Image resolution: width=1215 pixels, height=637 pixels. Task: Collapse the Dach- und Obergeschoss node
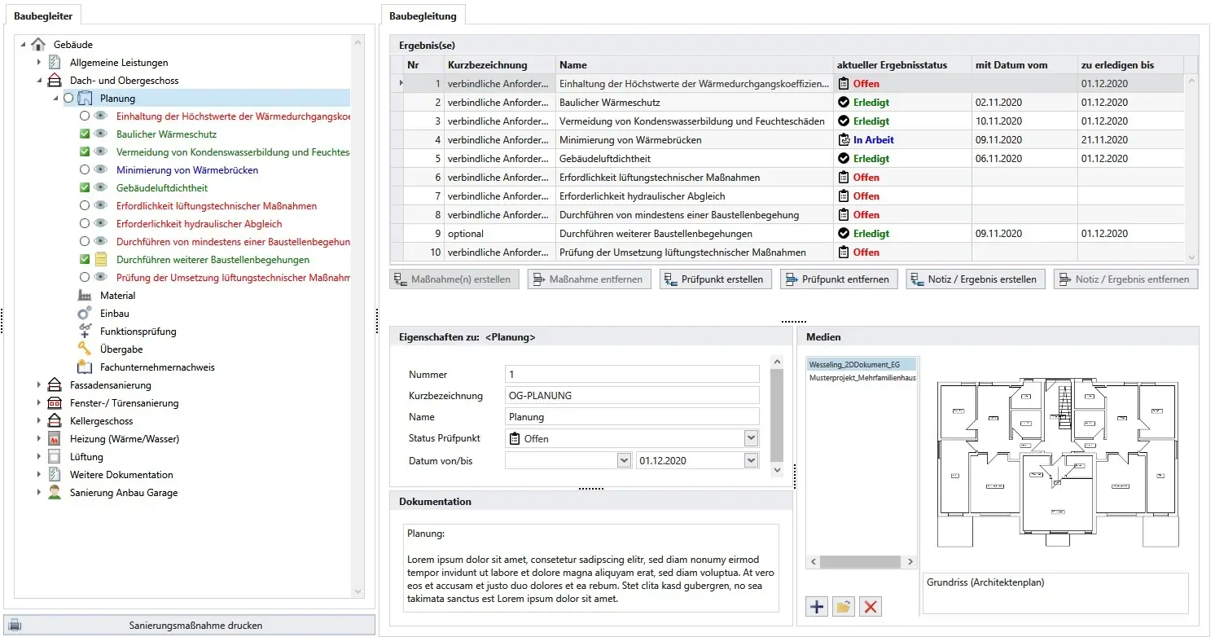coord(38,81)
